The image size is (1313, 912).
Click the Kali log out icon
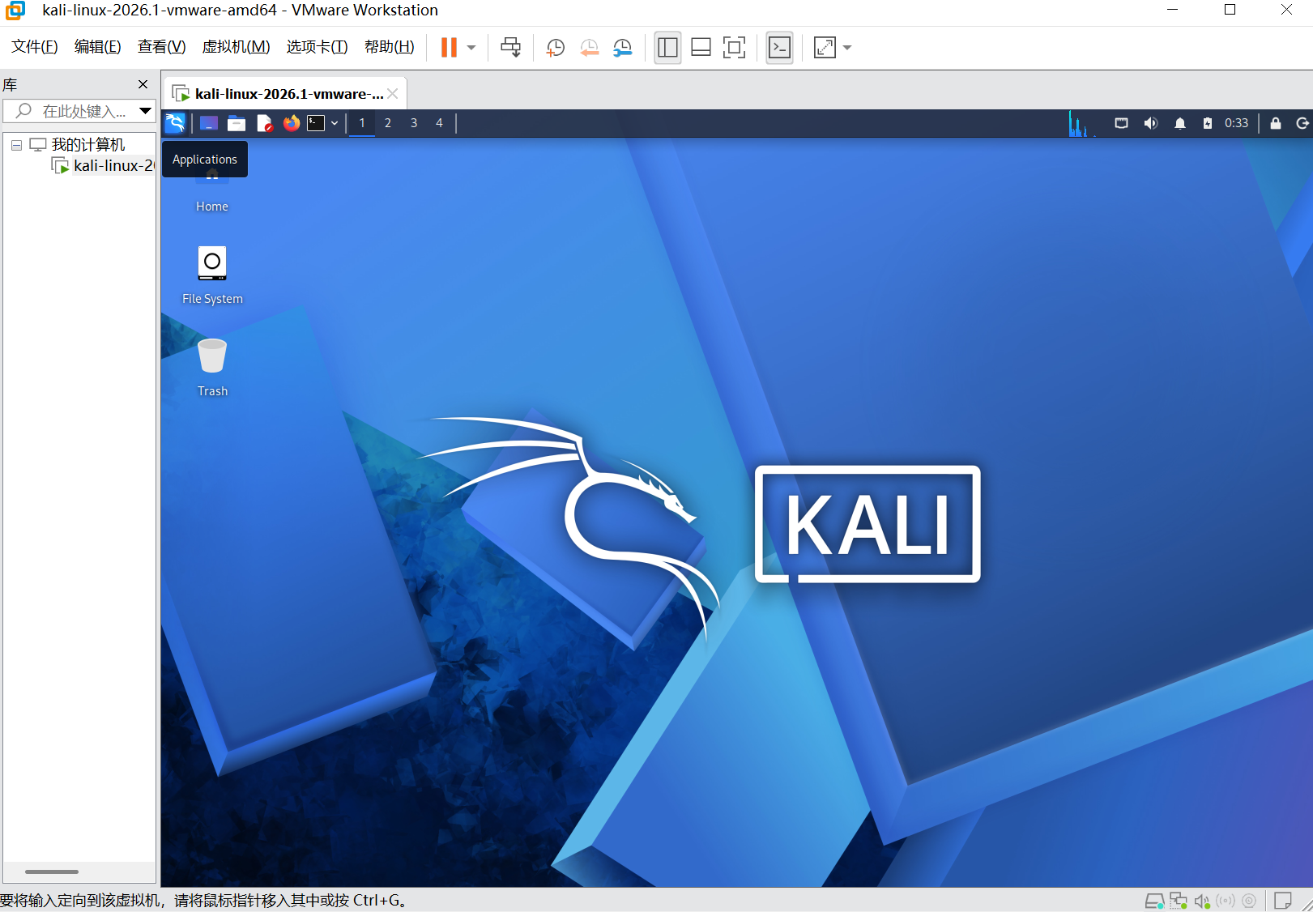tap(1302, 123)
